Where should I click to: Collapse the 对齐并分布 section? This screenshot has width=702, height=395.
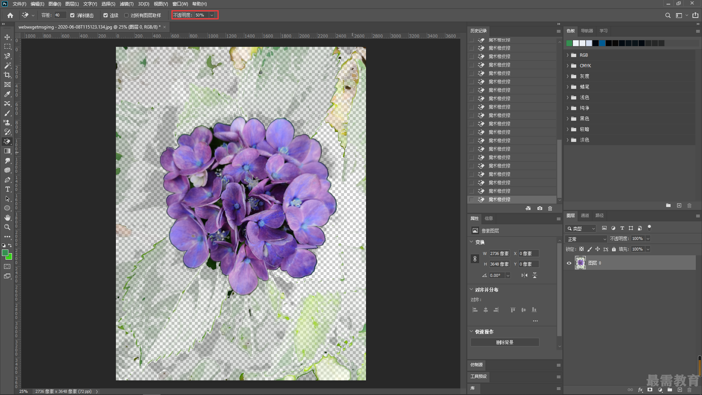(x=471, y=289)
